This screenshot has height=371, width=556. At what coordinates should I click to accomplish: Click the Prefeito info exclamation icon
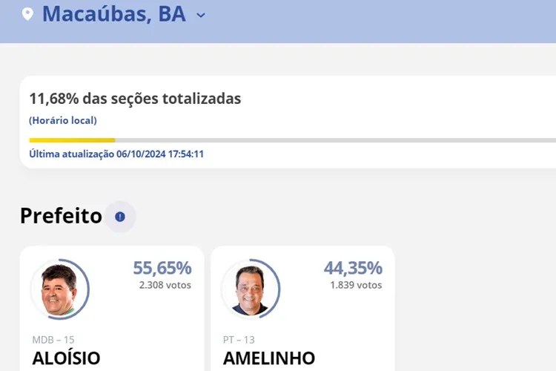coord(120,217)
